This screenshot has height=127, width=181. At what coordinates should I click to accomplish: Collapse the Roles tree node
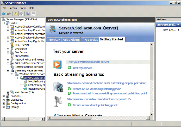click(x=4, y=23)
